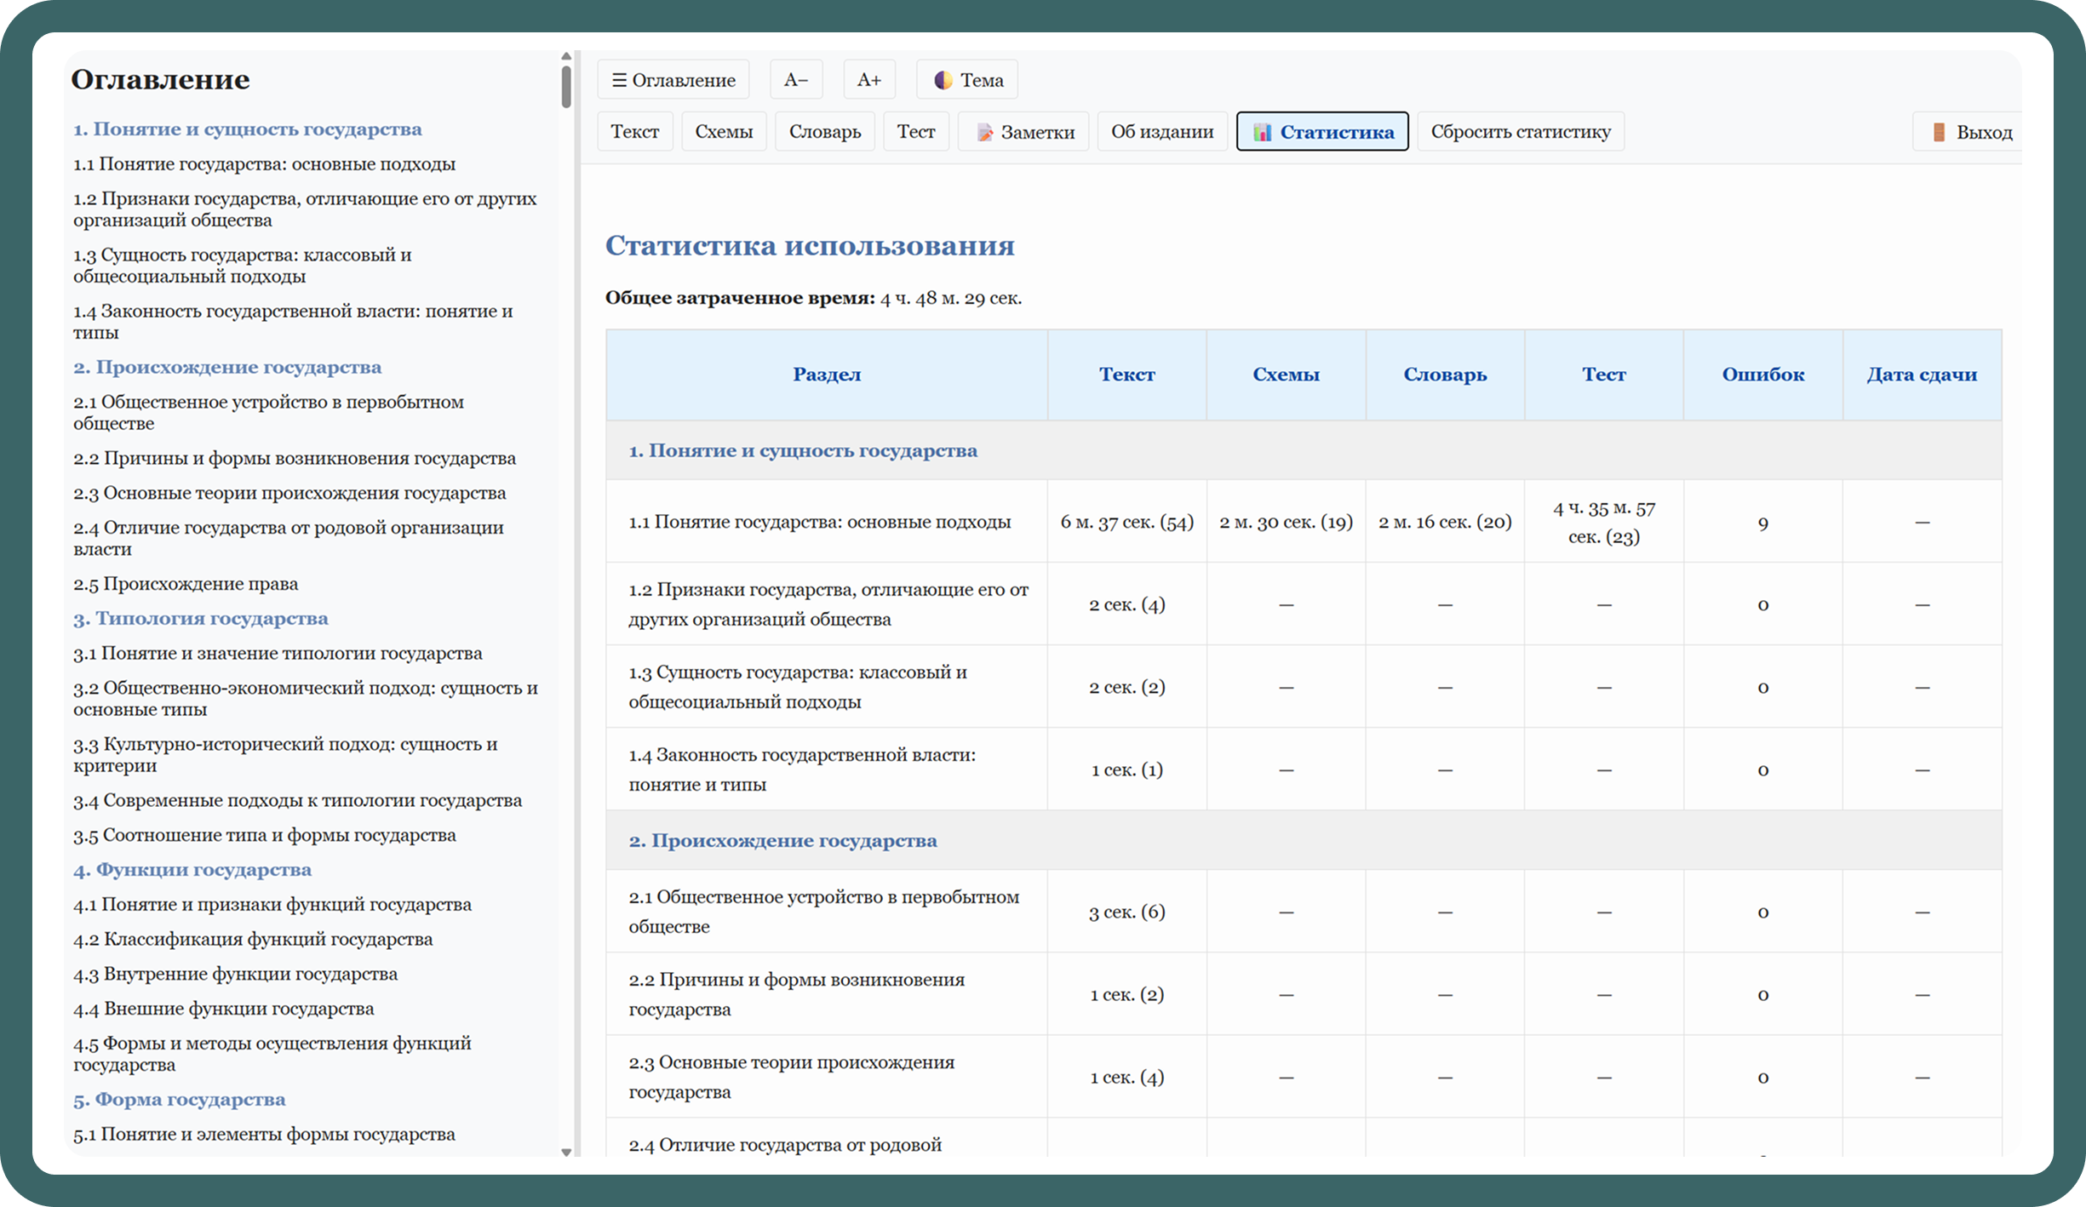Open Заметки notes tab
Image resolution: width=2086 pixels, height=1207 pixels.
(1023, 132)
